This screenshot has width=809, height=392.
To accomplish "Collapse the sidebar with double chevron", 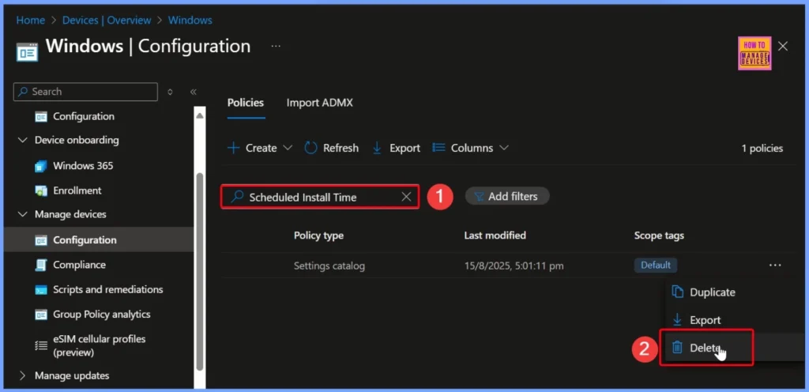I will (x=194, y=92).
